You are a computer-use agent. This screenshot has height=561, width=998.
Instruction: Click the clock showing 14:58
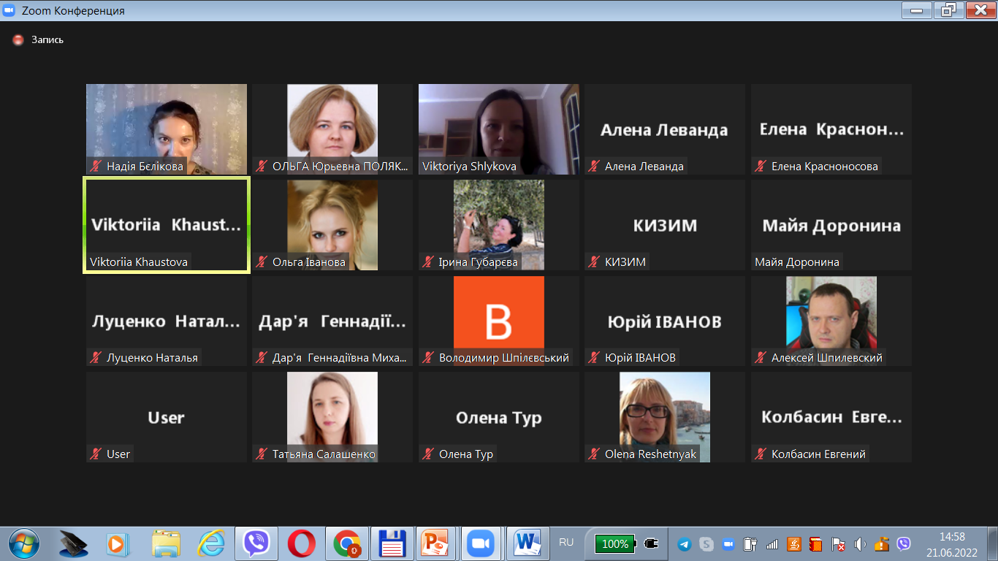(x=951, y=537)
